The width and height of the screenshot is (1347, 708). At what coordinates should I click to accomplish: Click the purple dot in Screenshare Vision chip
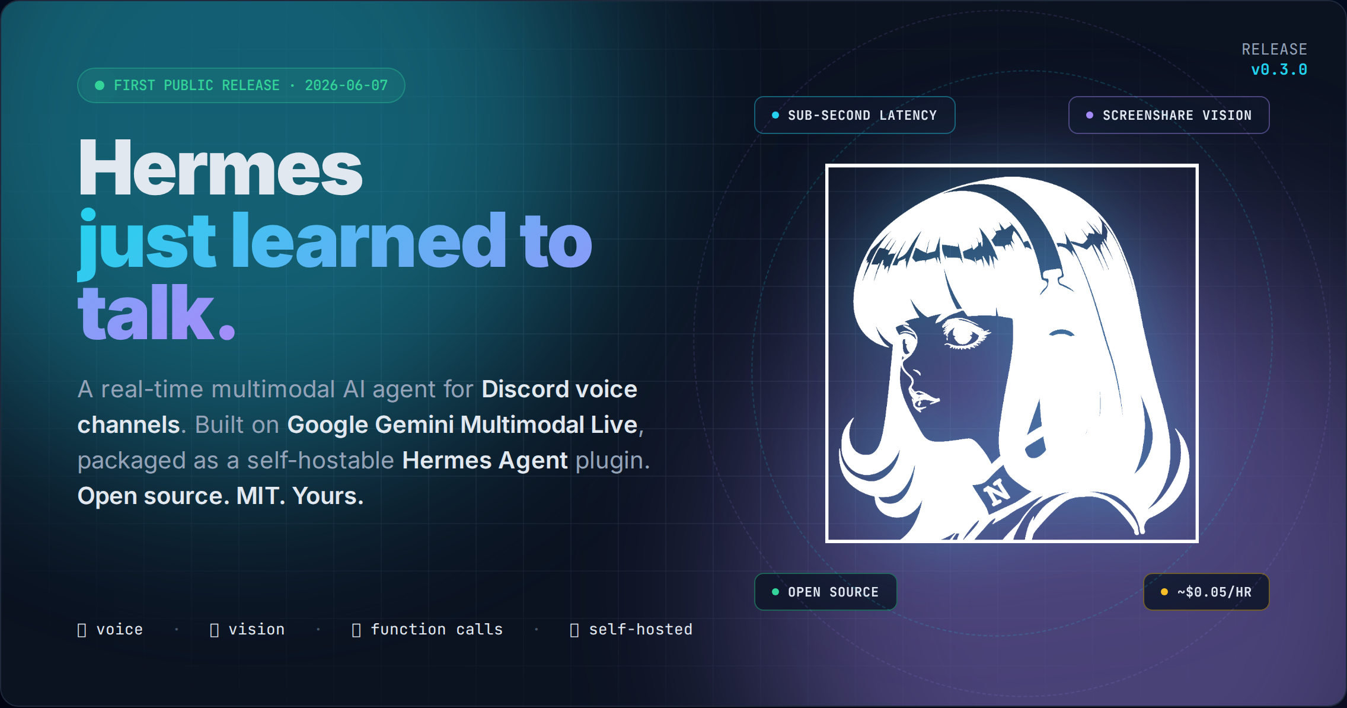[1090, 115]
